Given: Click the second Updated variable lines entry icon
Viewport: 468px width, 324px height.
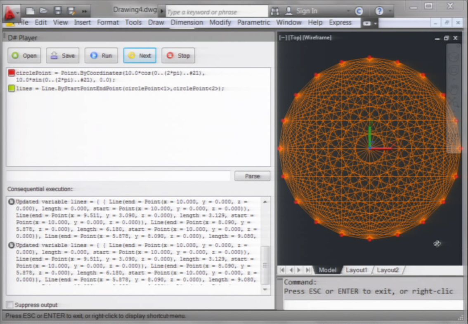Looking at the screenshot, I should (x=11, y=245).
